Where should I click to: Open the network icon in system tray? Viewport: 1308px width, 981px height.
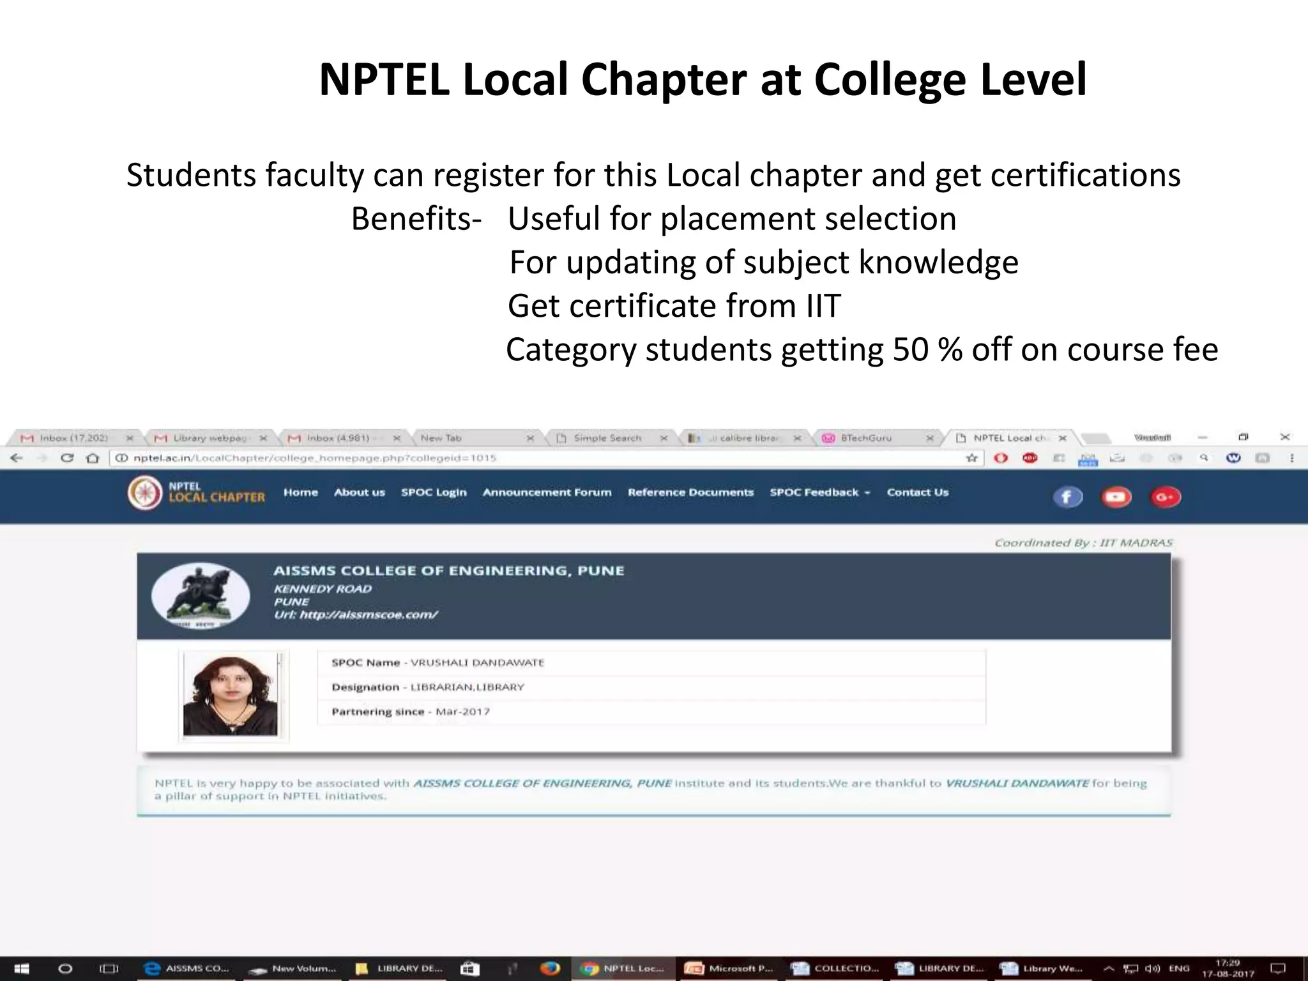(1131, 969)
